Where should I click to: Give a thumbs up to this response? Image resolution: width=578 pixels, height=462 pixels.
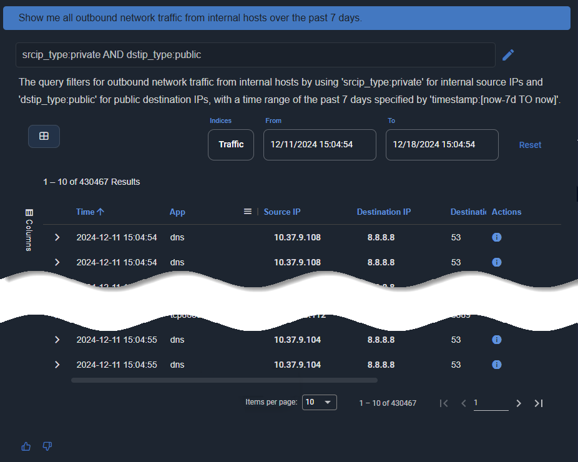(x=26, y=446)
